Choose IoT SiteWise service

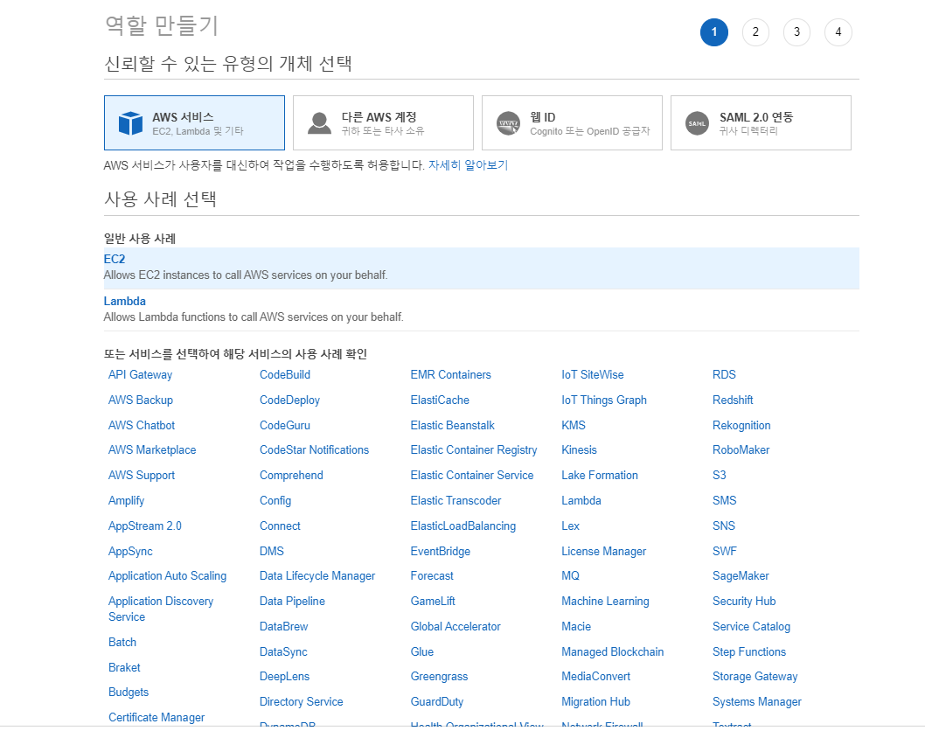coord(593,374)
